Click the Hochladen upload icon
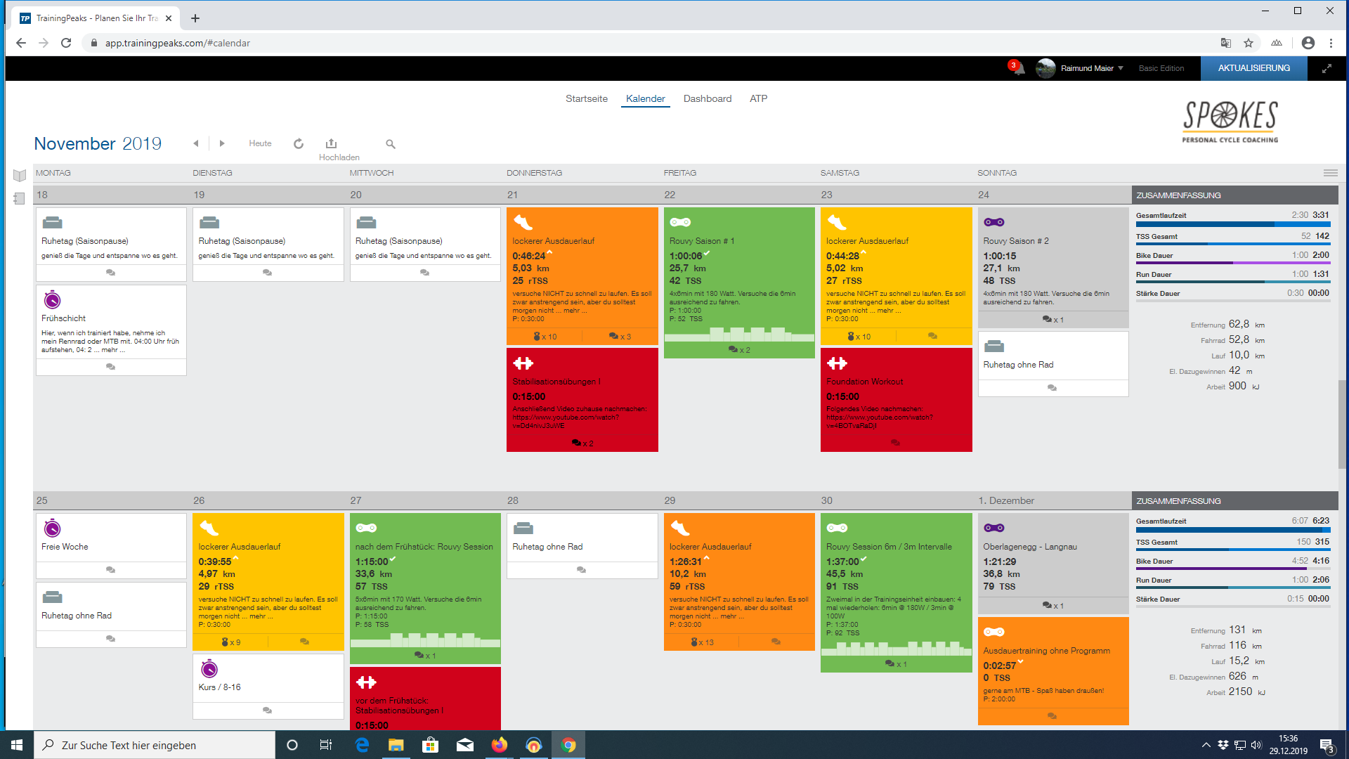The width and height of the screenshot is (1349, 759). point(332,143)
